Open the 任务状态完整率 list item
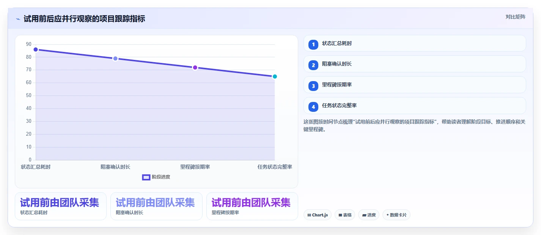This screenshot has width=541, height=235. [x=415, y=105]
